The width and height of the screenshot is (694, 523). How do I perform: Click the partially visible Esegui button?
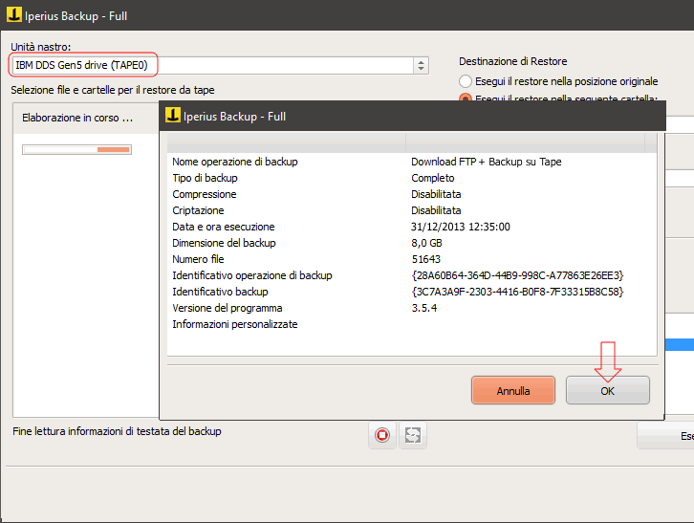click(x=665, y=436)
